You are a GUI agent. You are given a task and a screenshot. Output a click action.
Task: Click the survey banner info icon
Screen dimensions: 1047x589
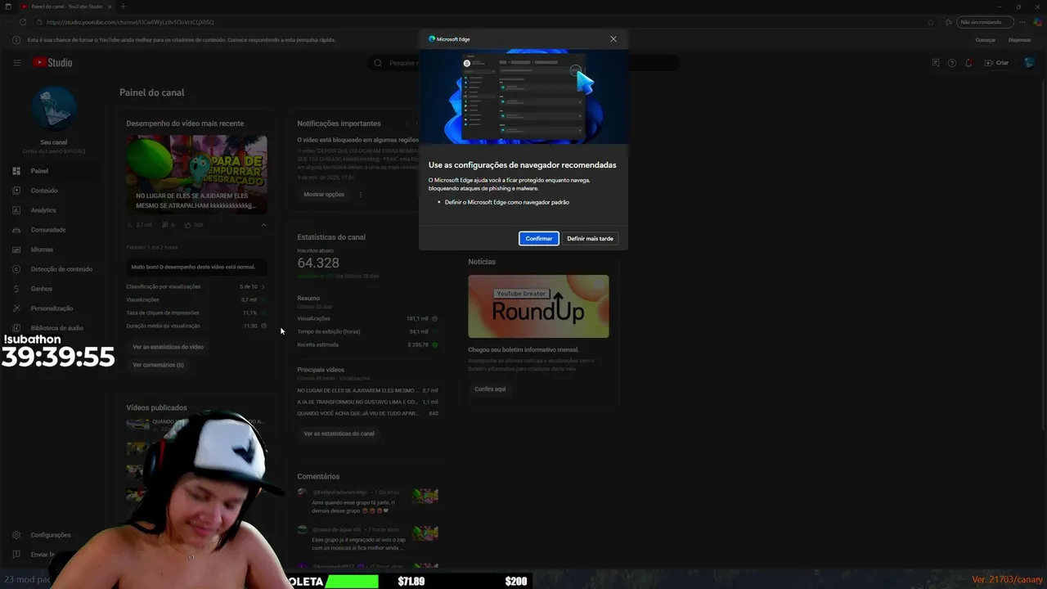16,40
